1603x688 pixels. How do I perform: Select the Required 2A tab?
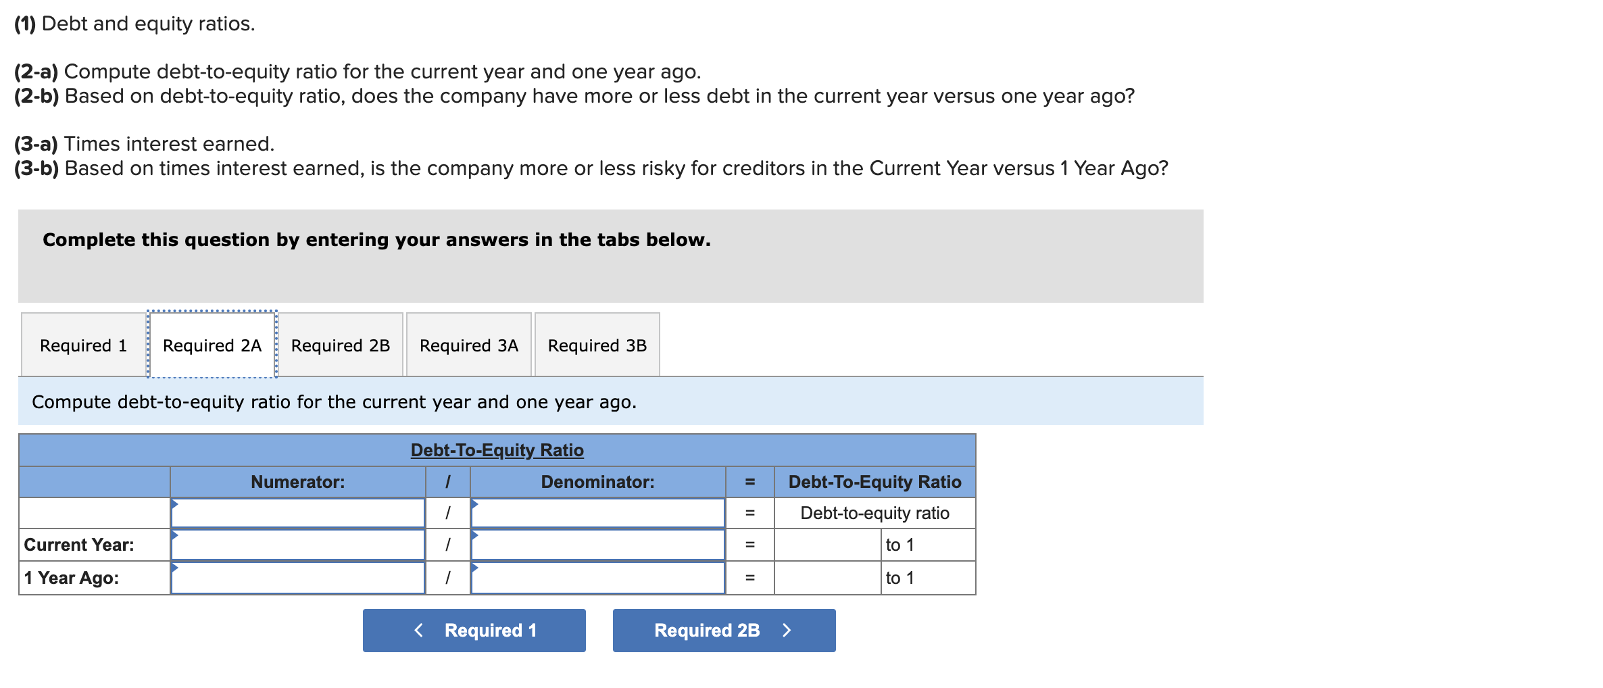click(x=212, y=345)
